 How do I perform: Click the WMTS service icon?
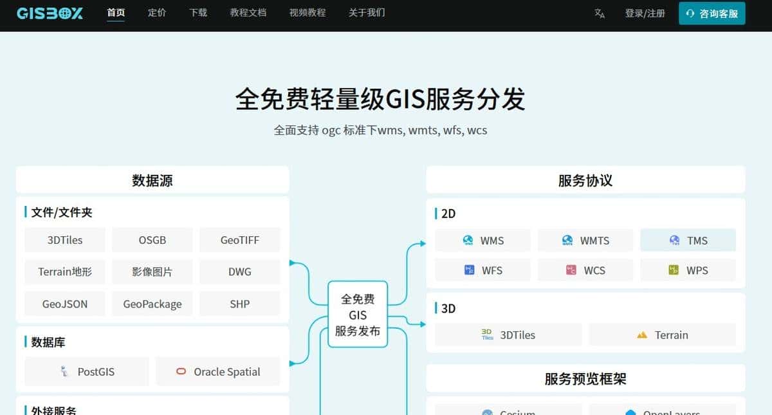click(x=567, y=240)
